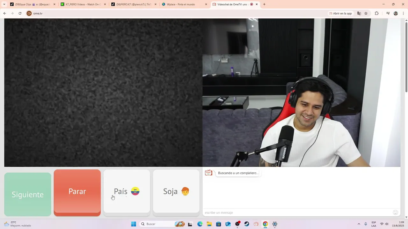This screenshot has width=408, height=229.
Task: Open Task View from taskbar
Action: pos(190,224)
